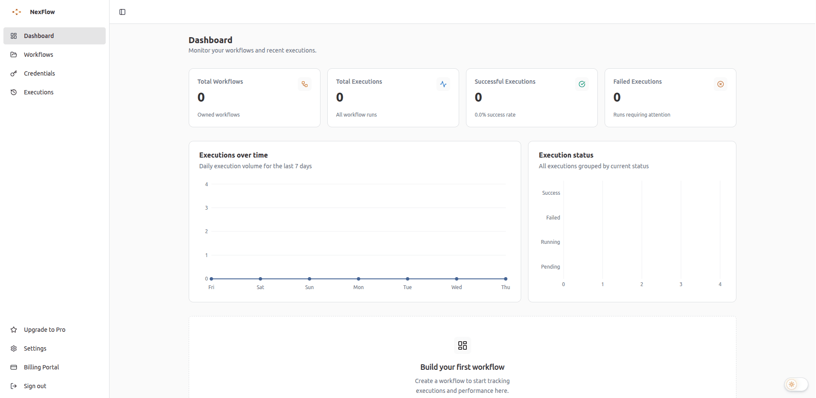
Task: Click the Successful Executions check icon
Action: click(582, 84)
